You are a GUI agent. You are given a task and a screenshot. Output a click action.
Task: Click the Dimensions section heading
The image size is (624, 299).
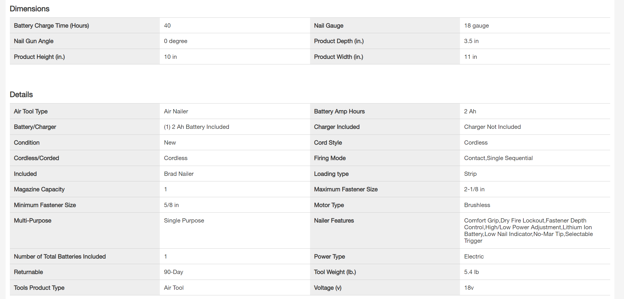30,9
